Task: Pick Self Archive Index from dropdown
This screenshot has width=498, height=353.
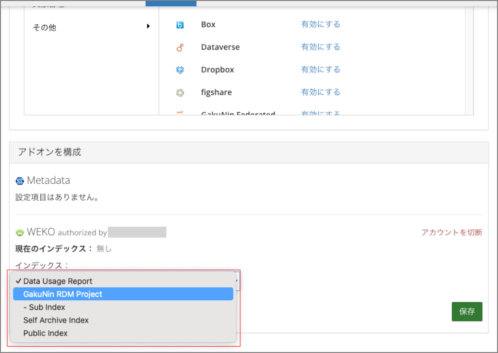Action: point(56,320)
